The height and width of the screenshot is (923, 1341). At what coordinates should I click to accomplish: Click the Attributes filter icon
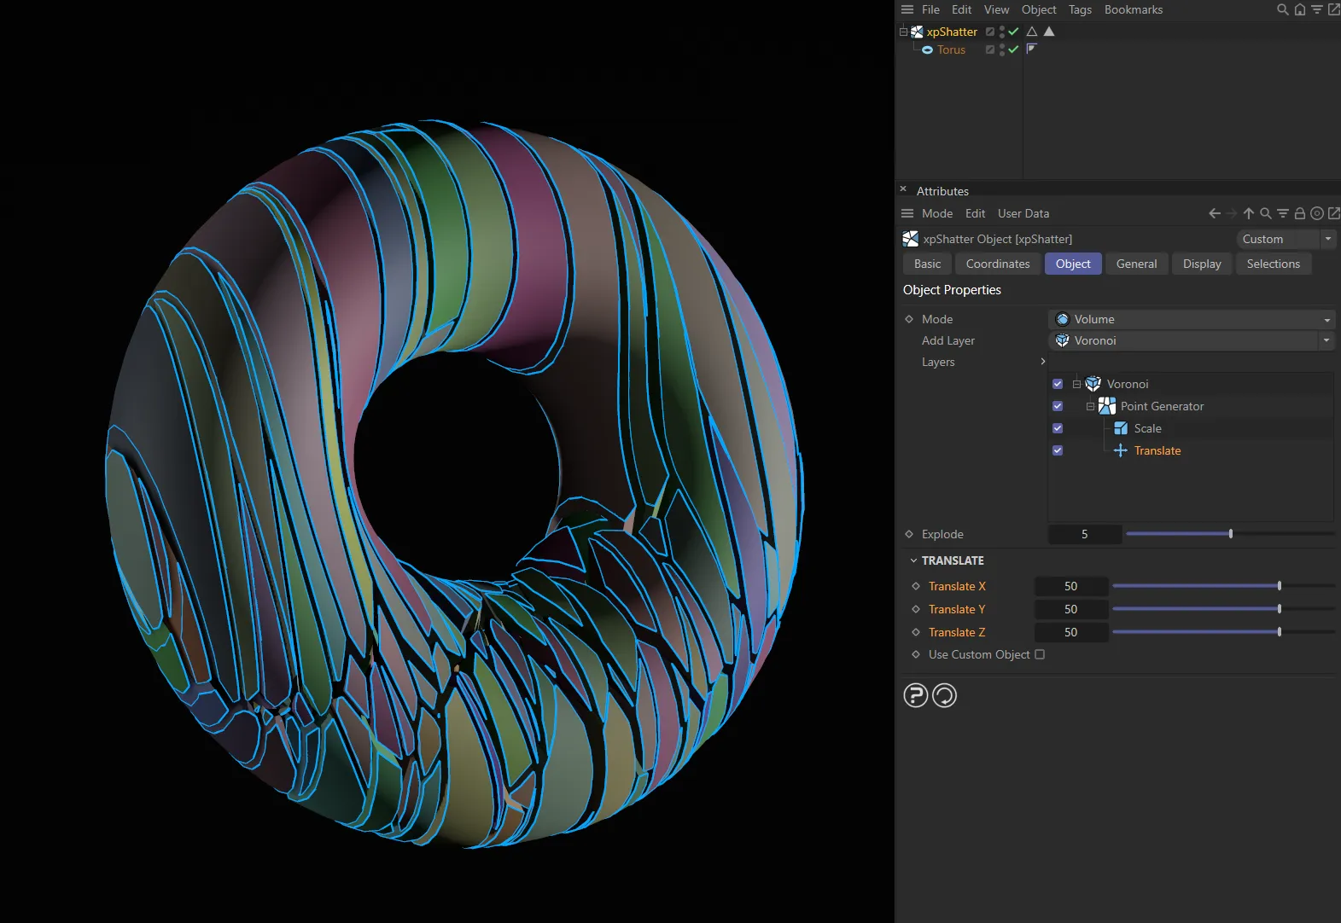(1282, 213)
